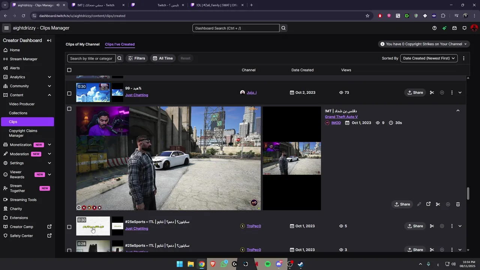
Task: Delete the expanded IMOD clip
Action: (x=458, y=204)
